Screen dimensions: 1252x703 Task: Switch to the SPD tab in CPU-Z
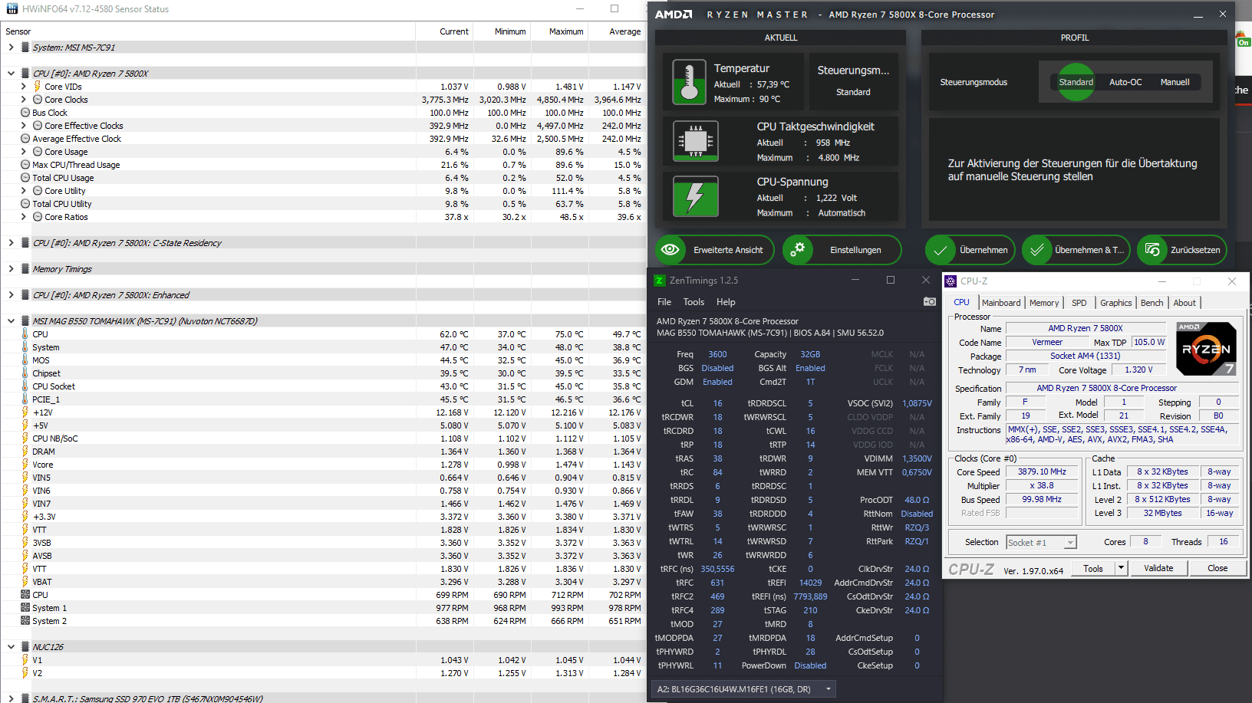1079,303
